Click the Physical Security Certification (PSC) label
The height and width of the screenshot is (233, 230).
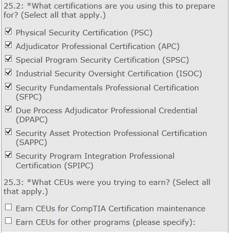84,33
